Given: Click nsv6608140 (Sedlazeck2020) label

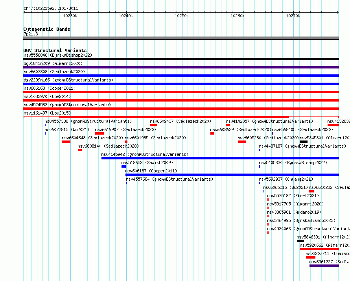Looking at the screenshot, I should tap(108, 146).
